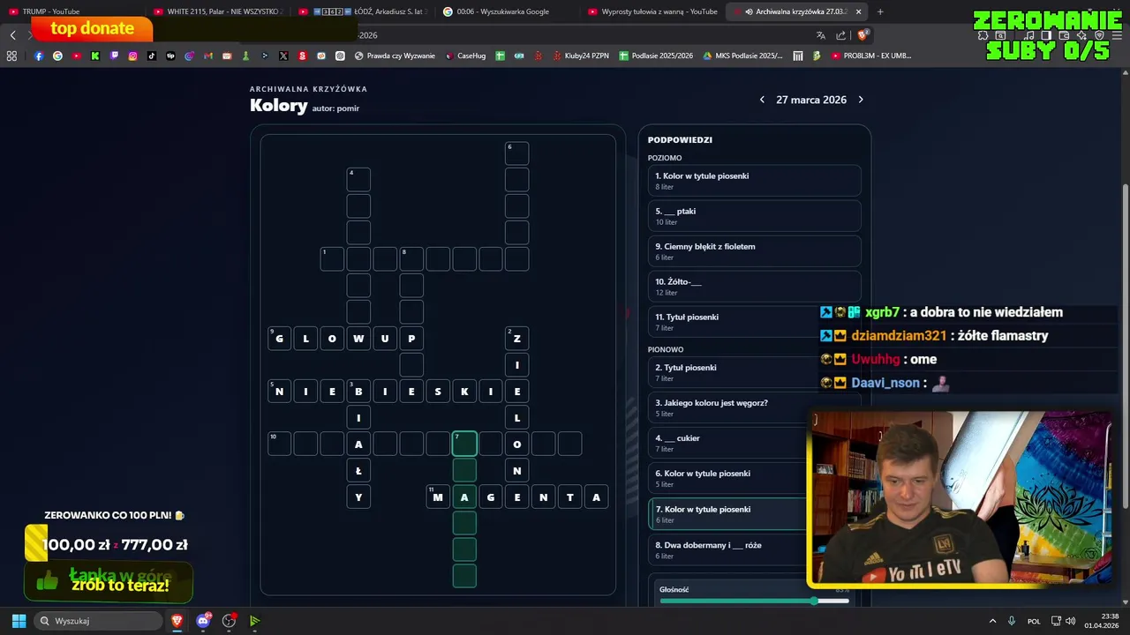Image resolution: width=1130 pixels, height=635 pixels.
Task: Open the Twitch bookmark icon
Action: pos(114,56)
